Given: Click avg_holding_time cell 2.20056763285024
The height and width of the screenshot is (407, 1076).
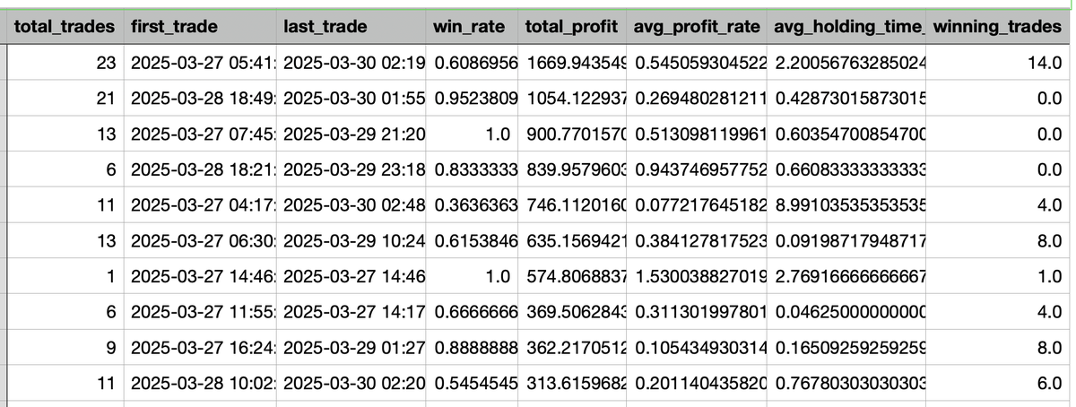Looking at the screenshot, I should 848,65.
